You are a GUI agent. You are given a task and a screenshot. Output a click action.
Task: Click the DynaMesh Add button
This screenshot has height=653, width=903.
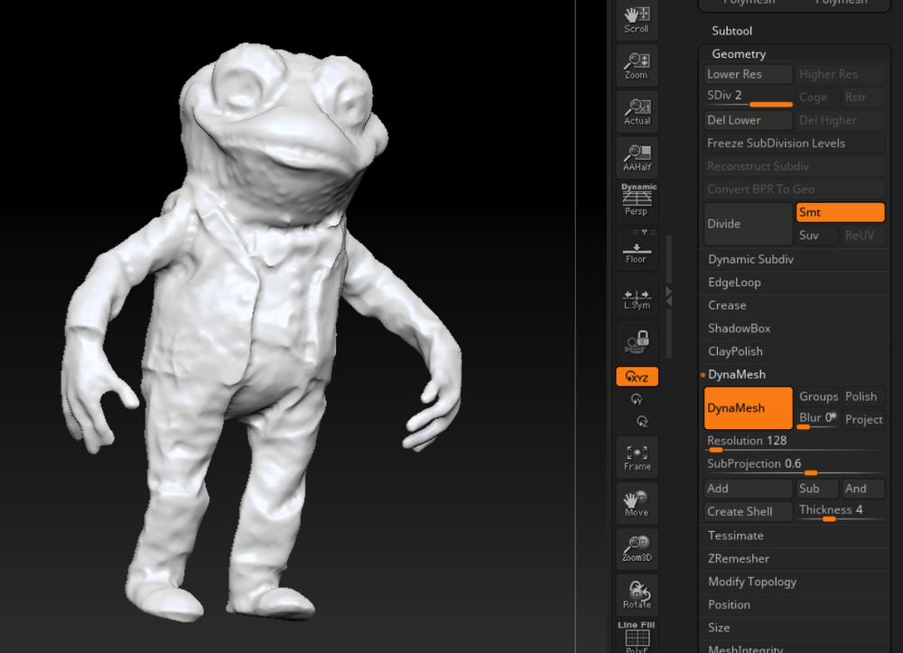coord(748,489)
